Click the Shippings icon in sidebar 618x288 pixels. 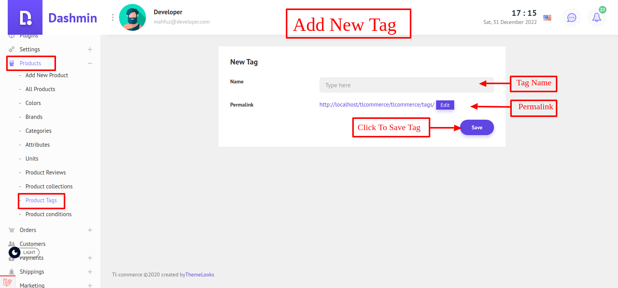(12, 272)
